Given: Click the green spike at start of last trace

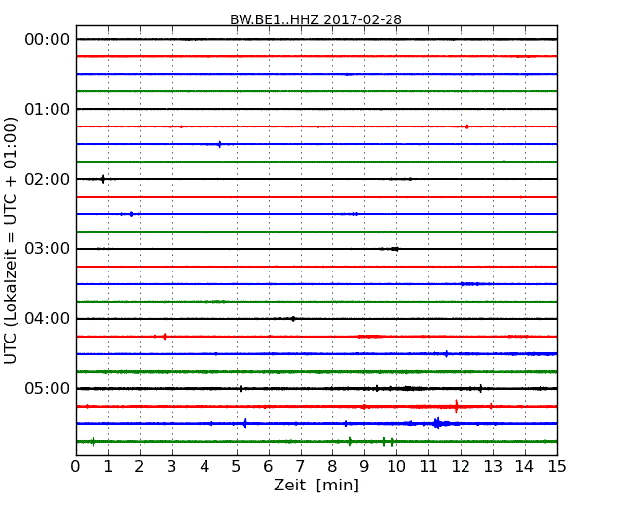Looking at the screenshot, I should (x=93, y=441).
